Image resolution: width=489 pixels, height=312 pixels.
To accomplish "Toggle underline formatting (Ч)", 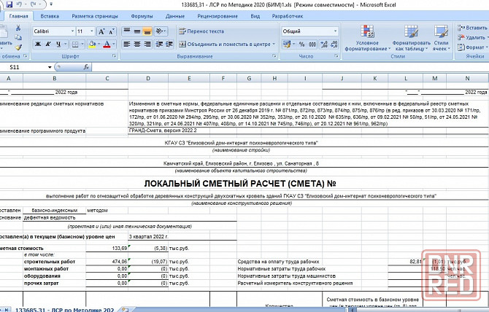I will 58,44.
